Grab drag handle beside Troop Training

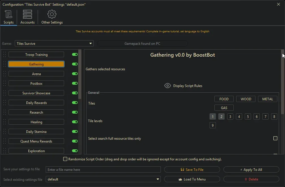tap(5, 55)
